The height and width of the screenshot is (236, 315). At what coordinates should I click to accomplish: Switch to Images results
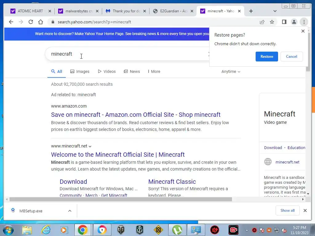pos(80,71)
